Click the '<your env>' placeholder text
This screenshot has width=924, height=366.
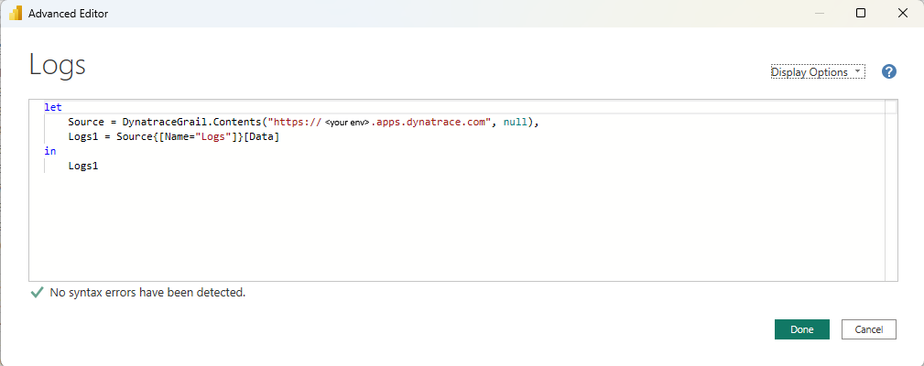coord(346,123)
